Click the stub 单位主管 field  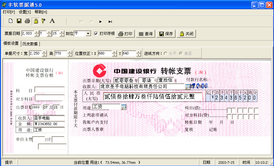(39, 139)
